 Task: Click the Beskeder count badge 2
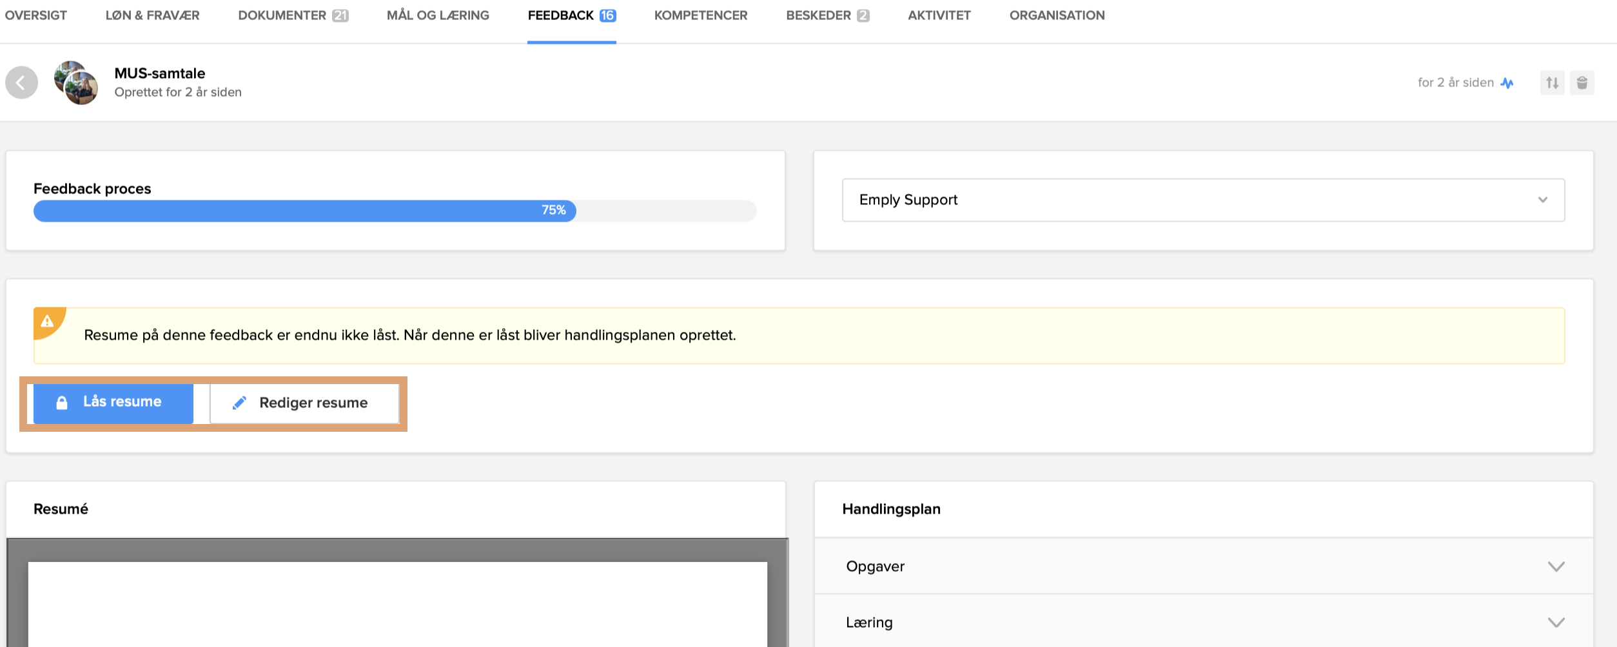863,15
